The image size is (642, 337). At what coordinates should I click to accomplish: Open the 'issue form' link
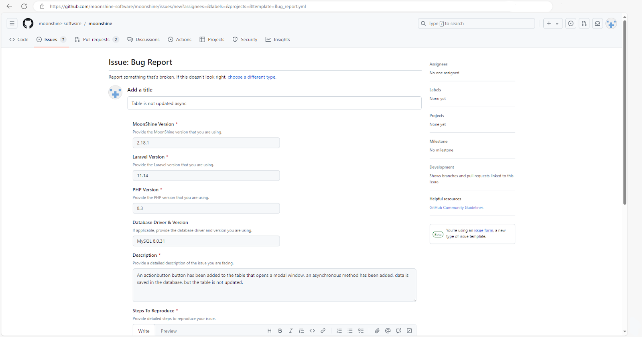tap(484, 230)
